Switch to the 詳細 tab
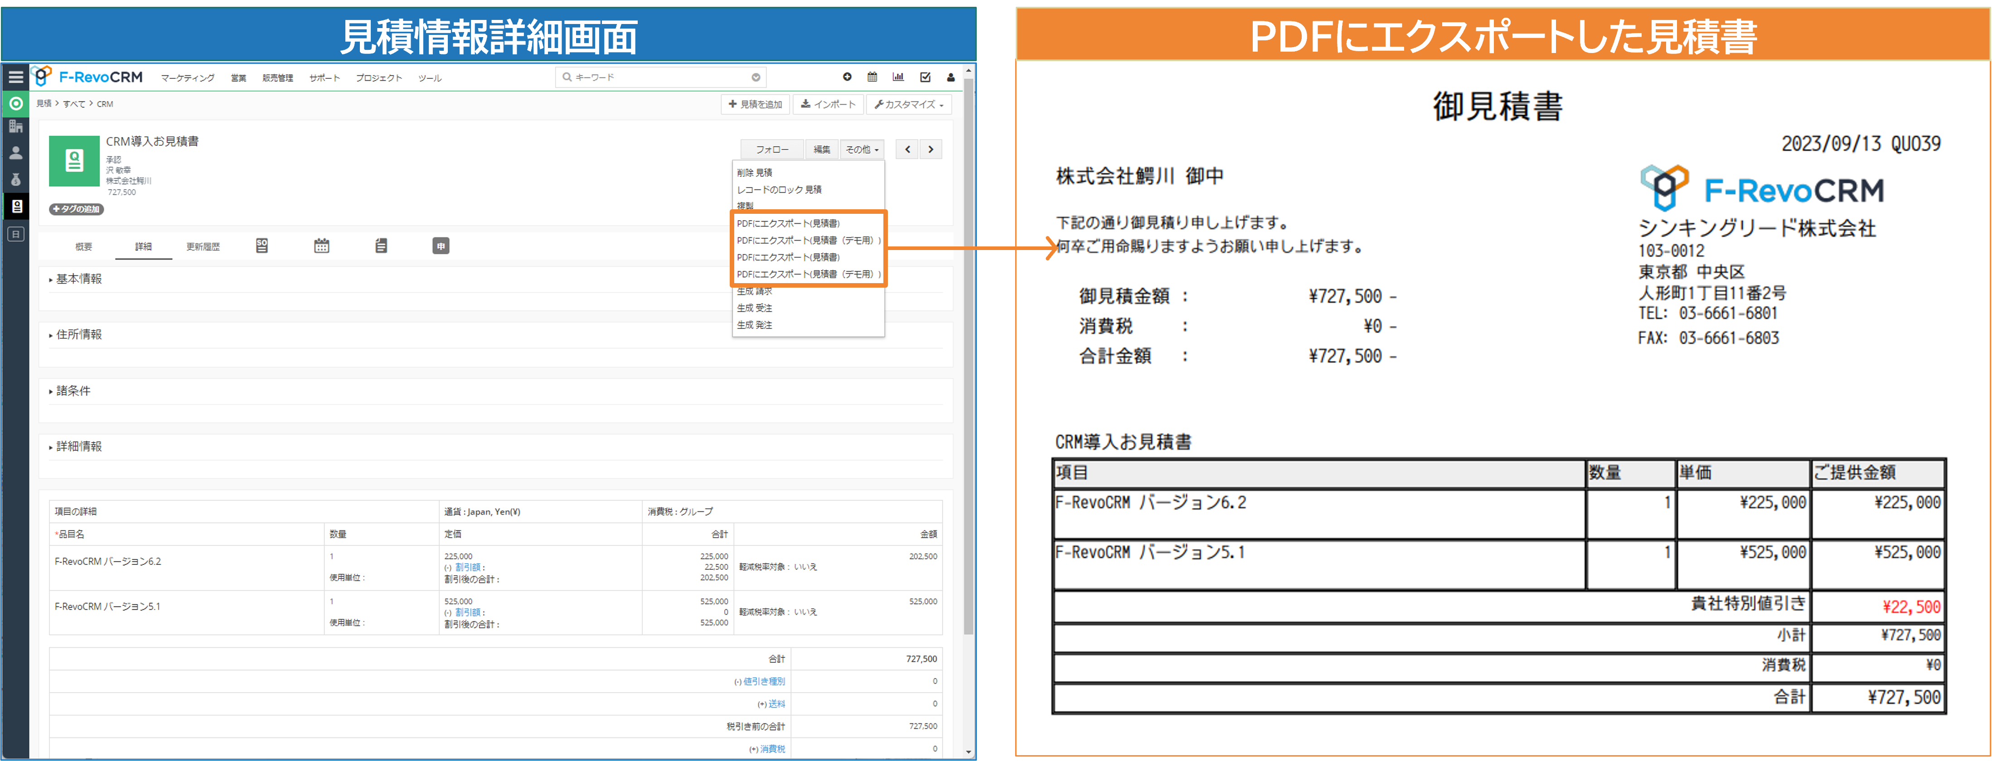This screenshot has width=1992, height=761. click(x=143, y=246)
